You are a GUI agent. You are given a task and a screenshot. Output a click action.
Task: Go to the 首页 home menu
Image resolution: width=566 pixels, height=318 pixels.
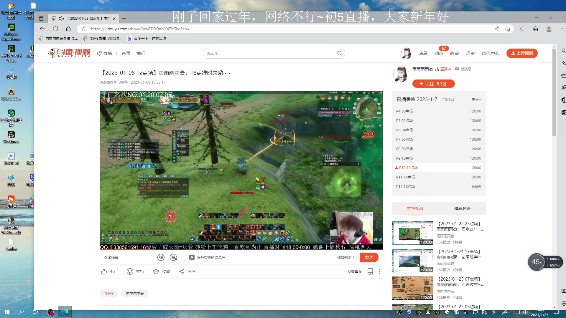[126, 53]
